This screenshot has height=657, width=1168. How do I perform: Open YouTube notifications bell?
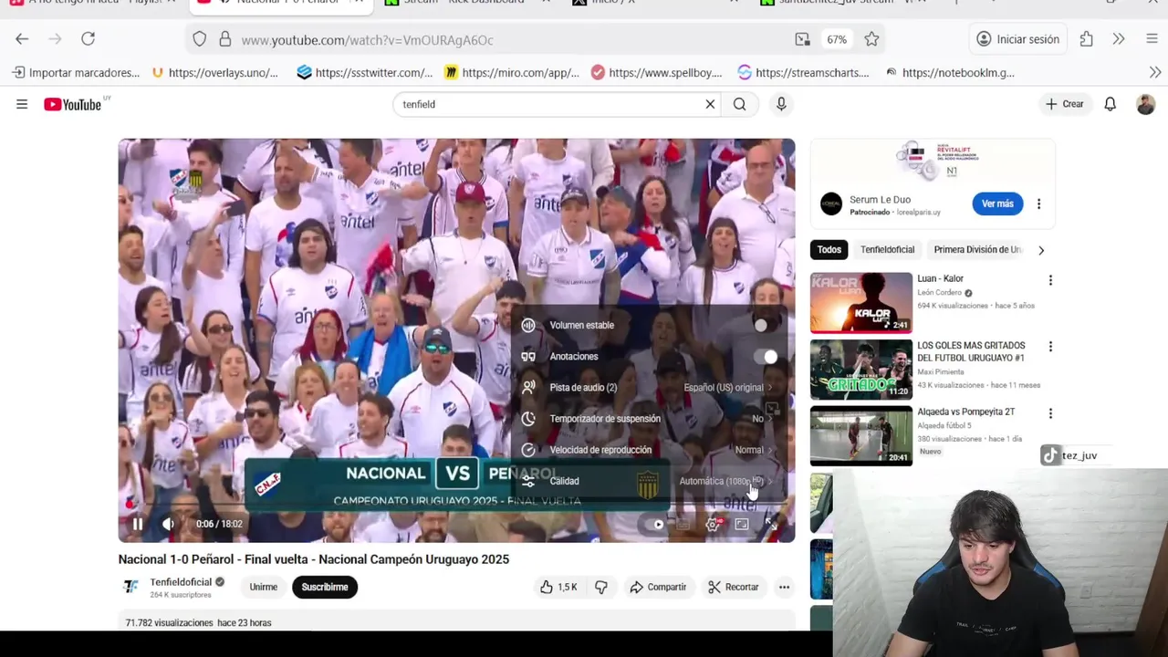(x=1110, y=104)
